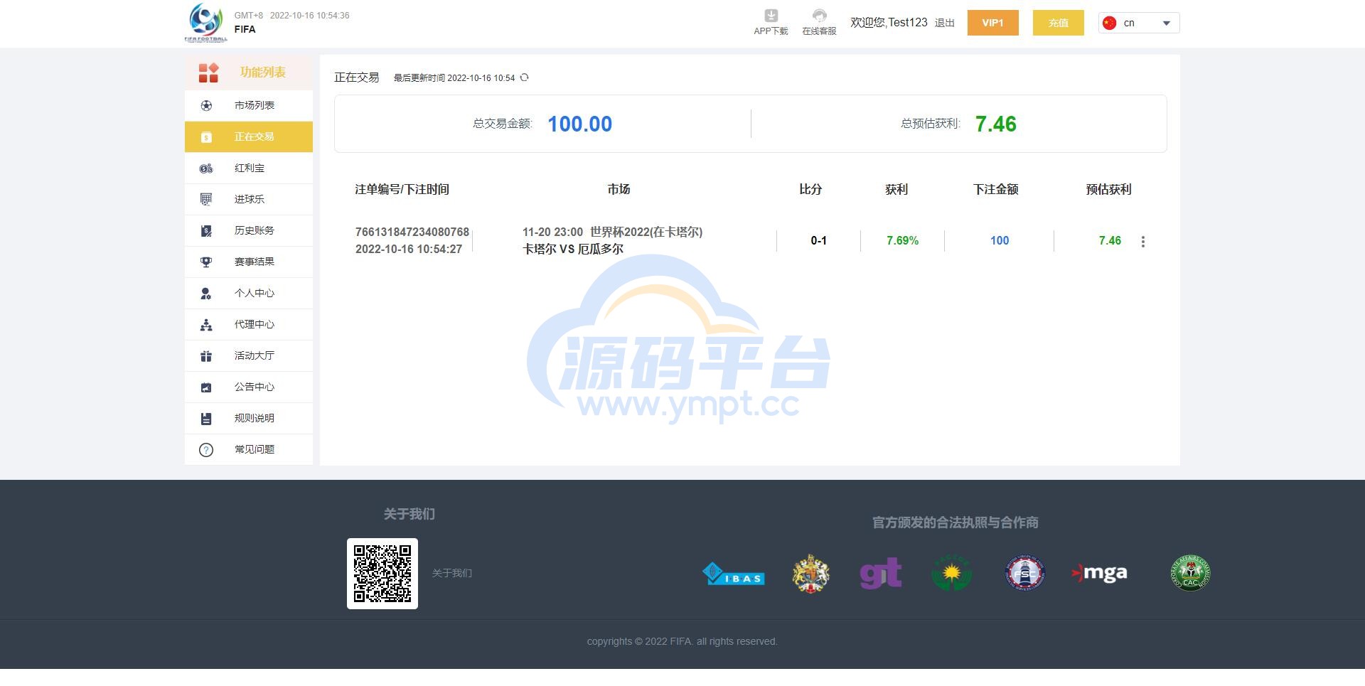Click the trophy icon for 赛事结果
This screenshot has height=686, width=1365.
coord(206,262)
